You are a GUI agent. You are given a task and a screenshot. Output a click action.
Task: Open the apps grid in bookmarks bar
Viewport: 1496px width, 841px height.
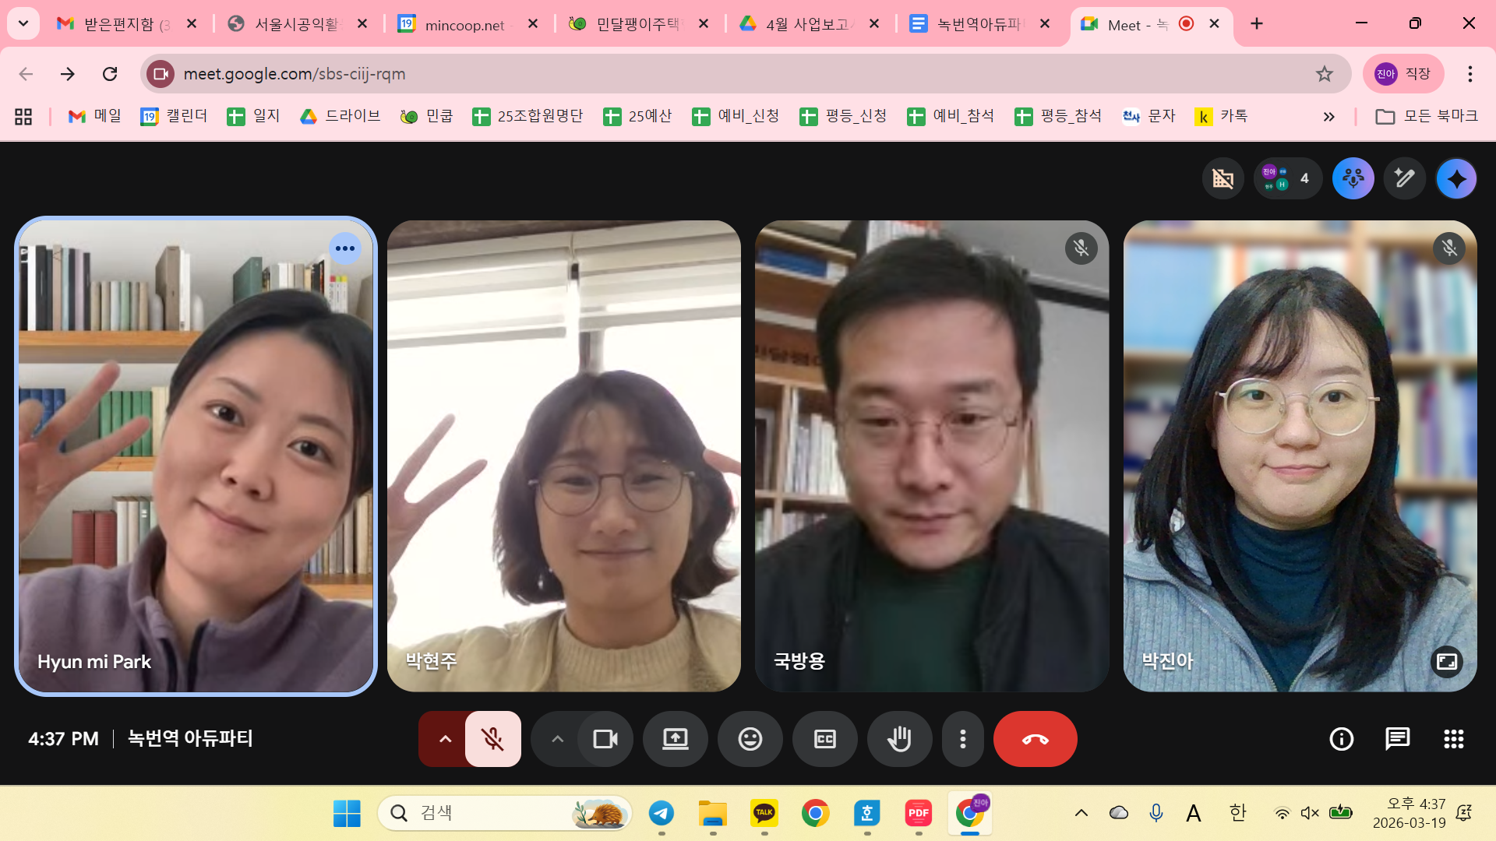click(23, 117)
